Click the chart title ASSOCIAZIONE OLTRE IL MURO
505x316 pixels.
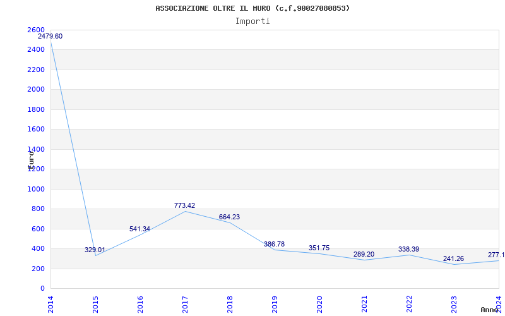pos(252,8)
